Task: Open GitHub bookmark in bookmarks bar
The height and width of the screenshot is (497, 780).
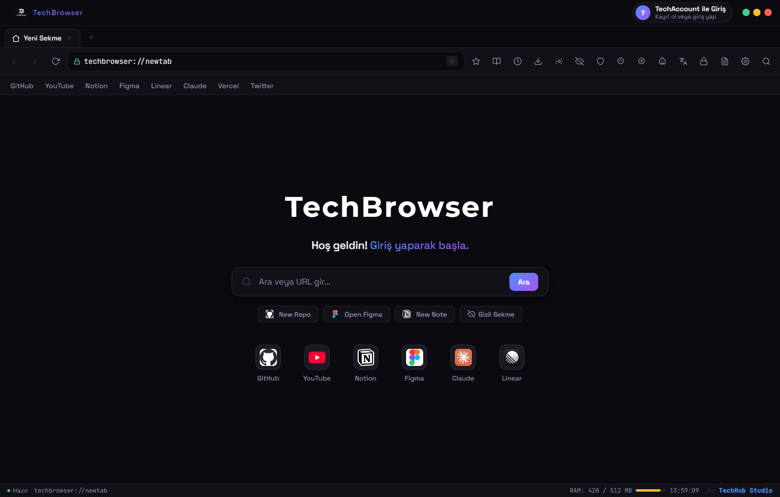Action: pos(22,86)
